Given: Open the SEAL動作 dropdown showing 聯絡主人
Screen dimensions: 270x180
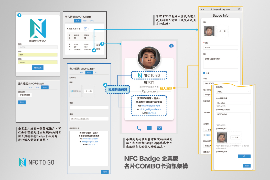Looking at the screenshot, I should coord(207,146).
